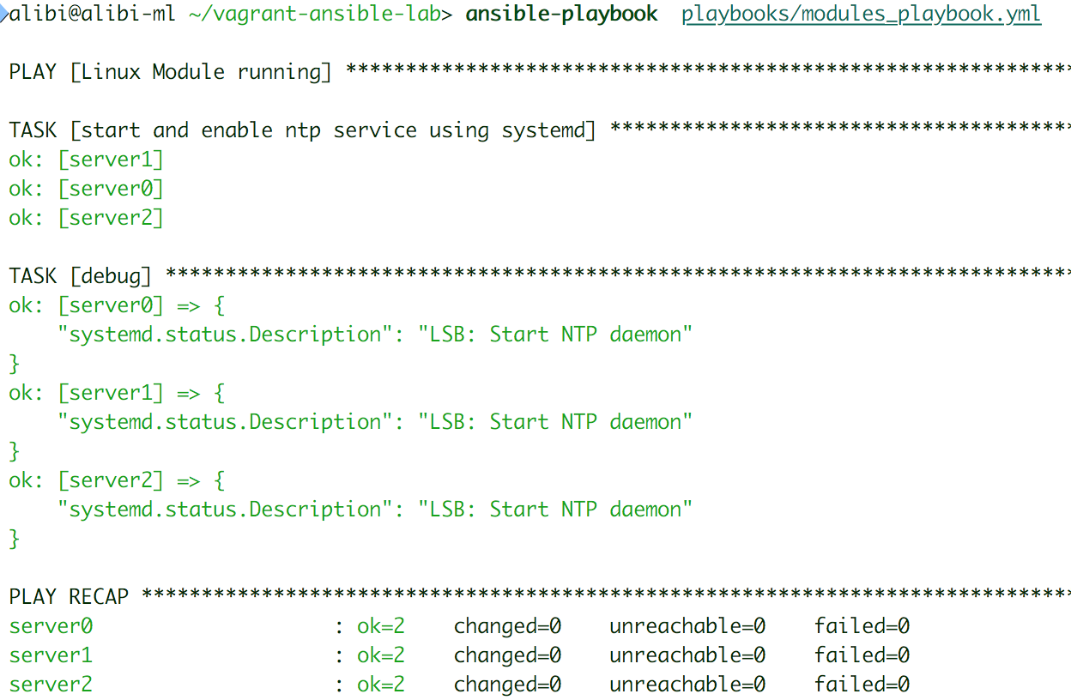This screenshot has width=1071, height=700.
Task: Click the underlined playbooks/modules_playbook.yml path
Action: (861, 15)
